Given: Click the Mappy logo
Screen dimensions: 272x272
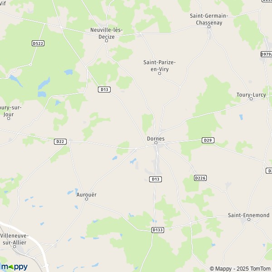Looking at the screenshot, I should [x=14, y=267].
